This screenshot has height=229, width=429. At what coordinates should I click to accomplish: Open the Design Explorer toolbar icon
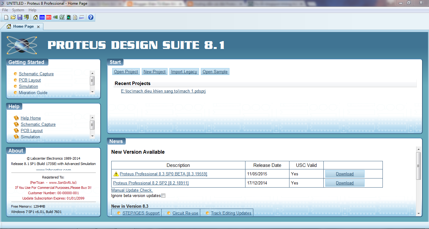62,17
